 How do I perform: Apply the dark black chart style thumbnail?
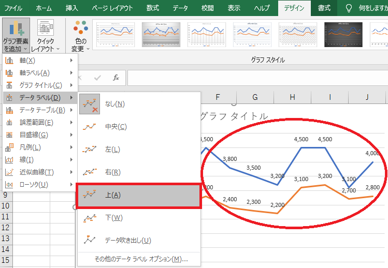[x=343, y=35]
